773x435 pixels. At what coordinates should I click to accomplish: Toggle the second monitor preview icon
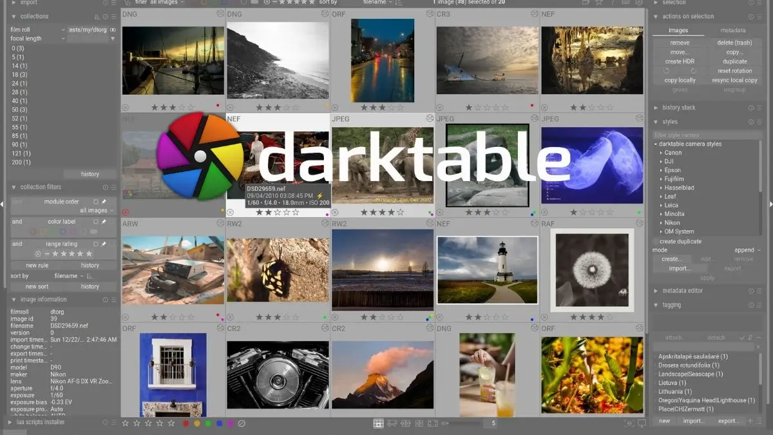[x=642, y=424]
